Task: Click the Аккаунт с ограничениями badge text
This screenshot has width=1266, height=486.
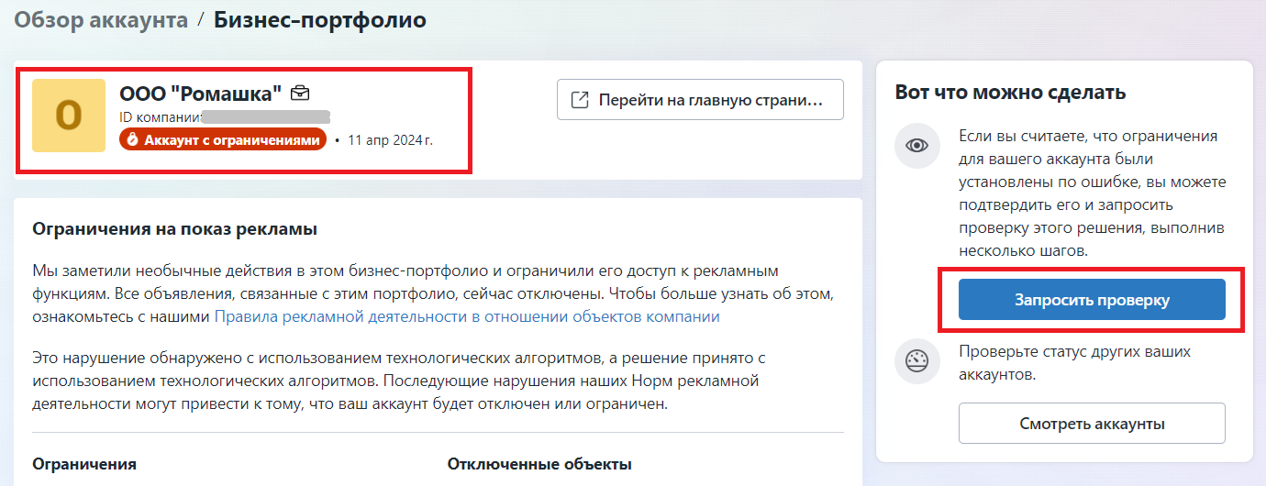Action: click(x=232, y=139)
